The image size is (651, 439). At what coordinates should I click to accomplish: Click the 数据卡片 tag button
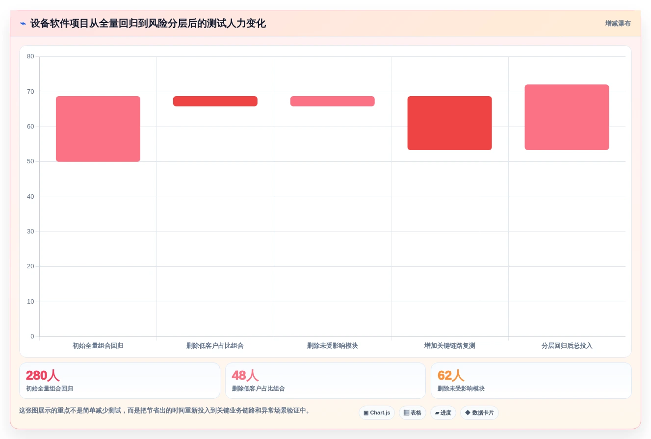point(479,413)
